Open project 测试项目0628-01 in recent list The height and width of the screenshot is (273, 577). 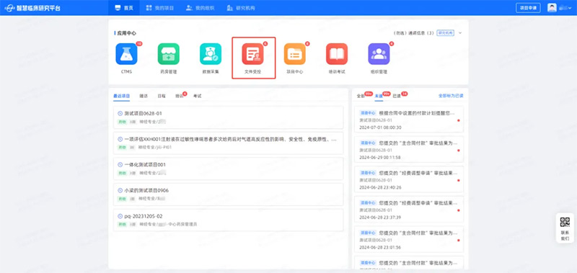click(x=229, y=117)
